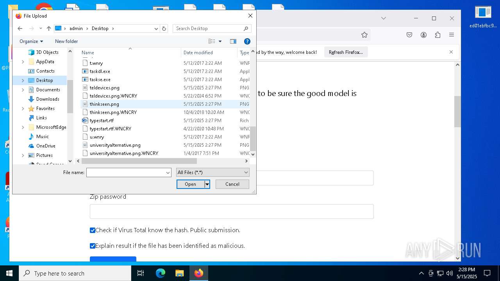Select u.wnry file
Image resolution: width=500 pixels, height=281 pixels.
pos(97,137)
